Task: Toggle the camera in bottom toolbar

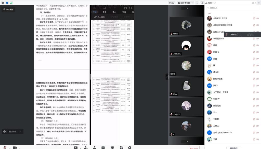Action: (x=15, y=147)
